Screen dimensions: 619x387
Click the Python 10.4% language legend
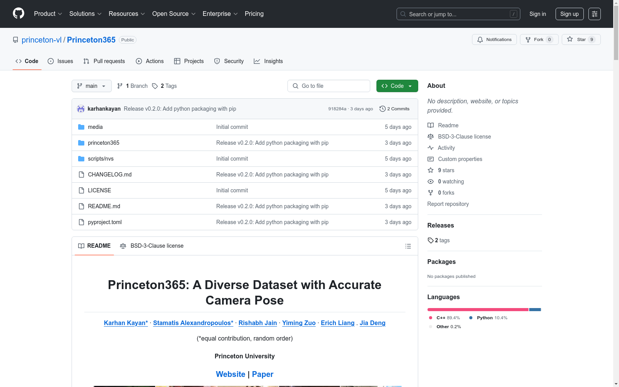(x=488, y=318)
